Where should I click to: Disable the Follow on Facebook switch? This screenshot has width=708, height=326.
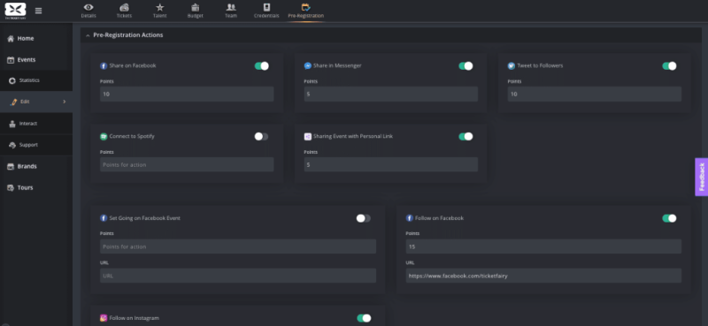[x=669, y=218]
